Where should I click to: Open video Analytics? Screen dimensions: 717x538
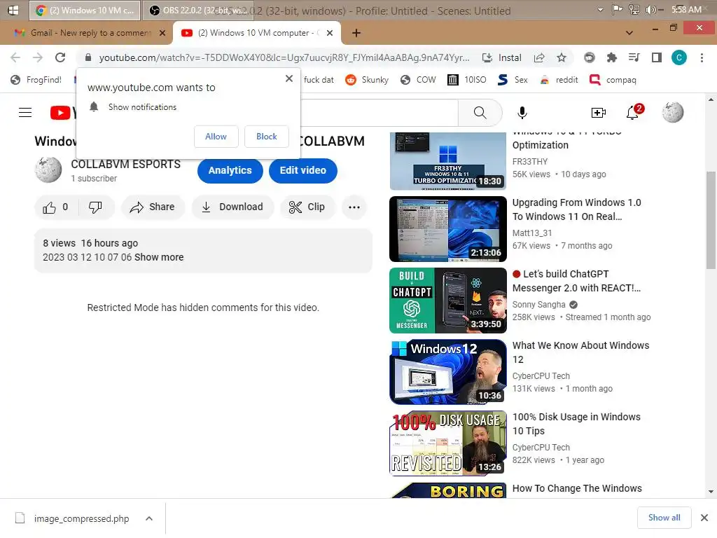pos(230,171)
